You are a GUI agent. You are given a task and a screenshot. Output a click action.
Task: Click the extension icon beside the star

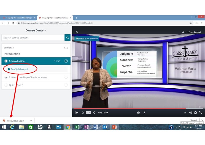[197, 23]
